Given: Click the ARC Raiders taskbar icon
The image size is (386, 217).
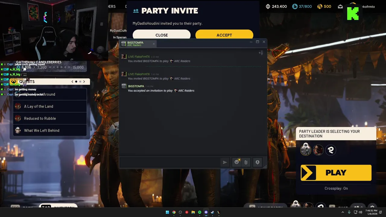Looking at the screenshot, I should 219,212.
